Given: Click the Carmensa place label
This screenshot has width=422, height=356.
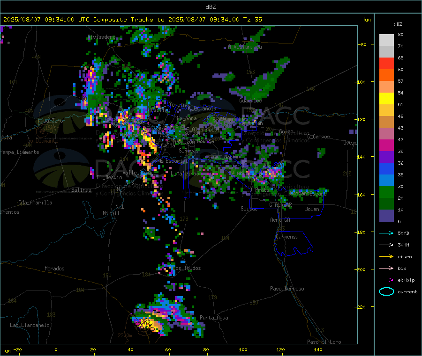Looking at the screenshot, I should [x=287, y=237].
